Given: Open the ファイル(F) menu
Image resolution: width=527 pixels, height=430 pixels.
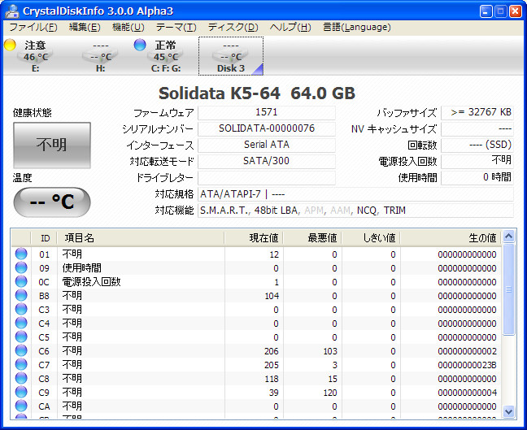Looking at the screenshot, I should pyautogui.click(x=33, y=27).
